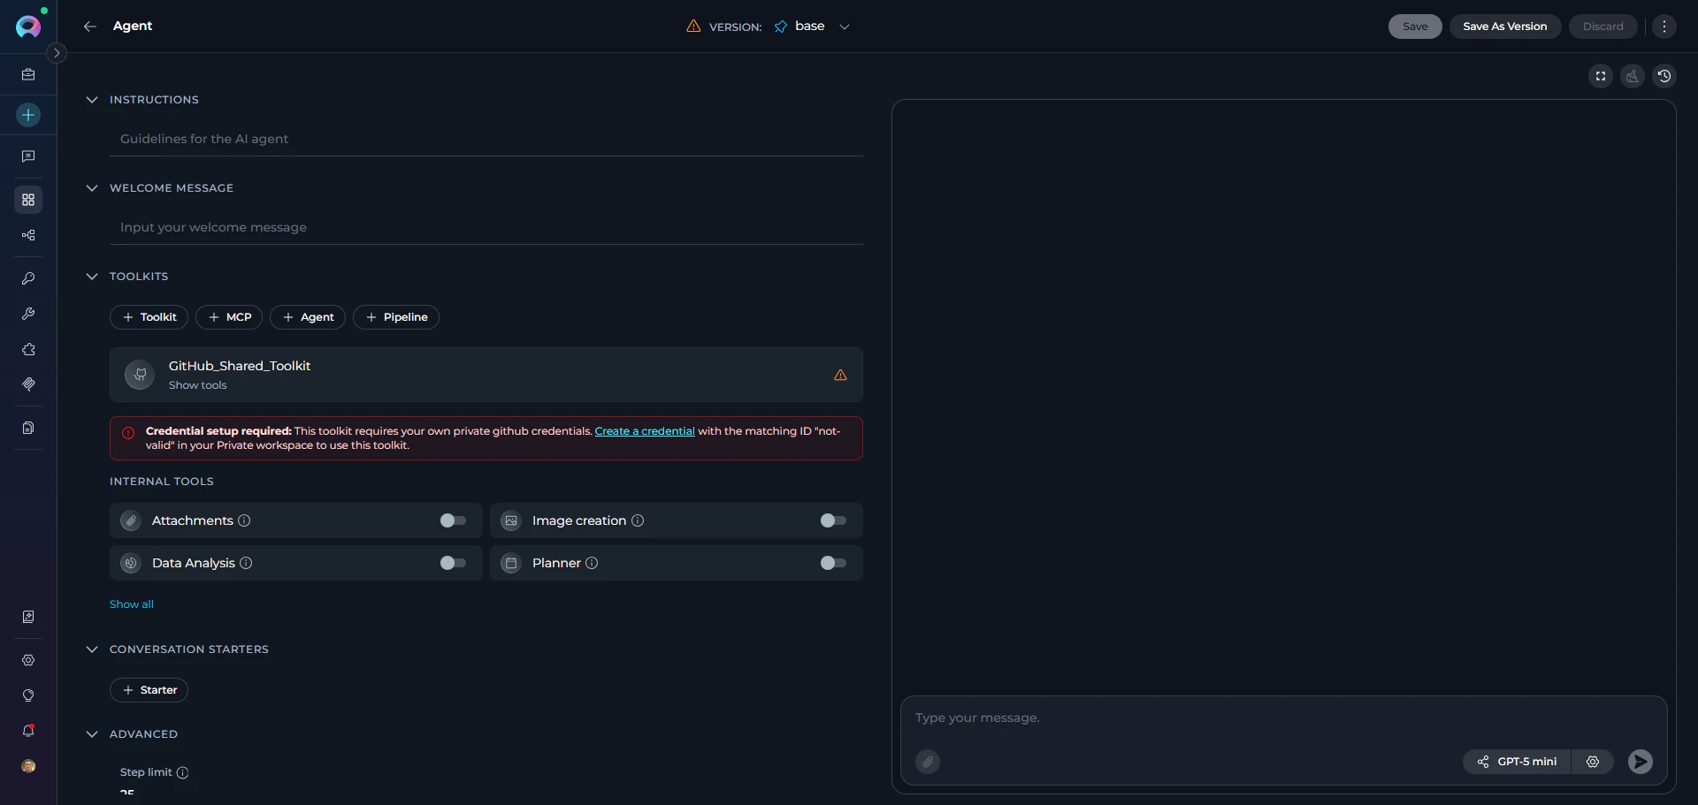Collapse the Toolkits section

92,277
